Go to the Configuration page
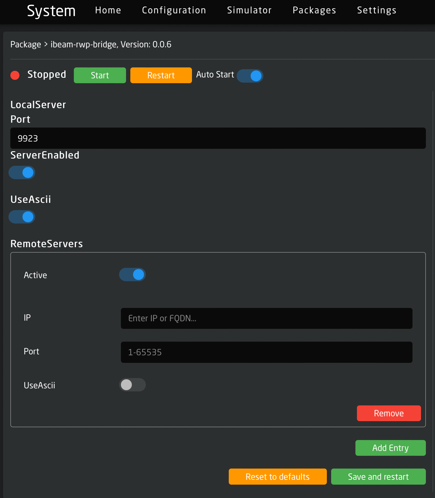This screenshot has height=498, width=435. (x=174, y=10)
